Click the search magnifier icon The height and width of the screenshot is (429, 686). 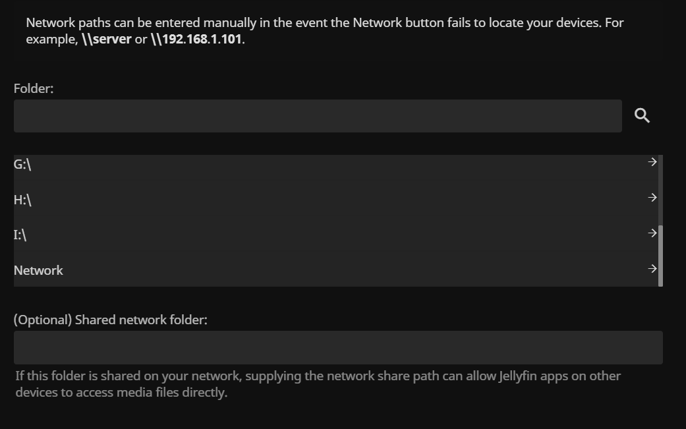click(x=642, y=114)
